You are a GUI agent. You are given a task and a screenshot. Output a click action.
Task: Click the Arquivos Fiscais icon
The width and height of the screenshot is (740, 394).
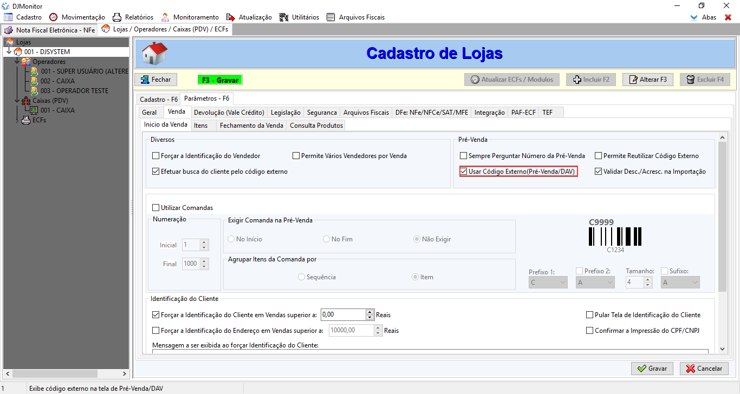(331, 17)
